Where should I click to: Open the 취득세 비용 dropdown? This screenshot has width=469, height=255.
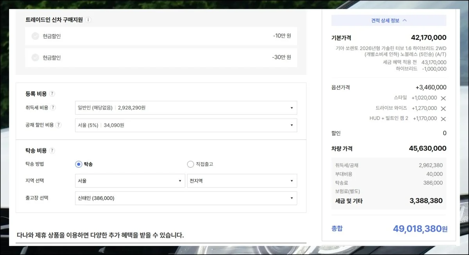[186, 108]
